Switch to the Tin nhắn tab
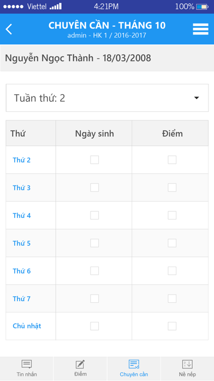 tap(27, 368)
